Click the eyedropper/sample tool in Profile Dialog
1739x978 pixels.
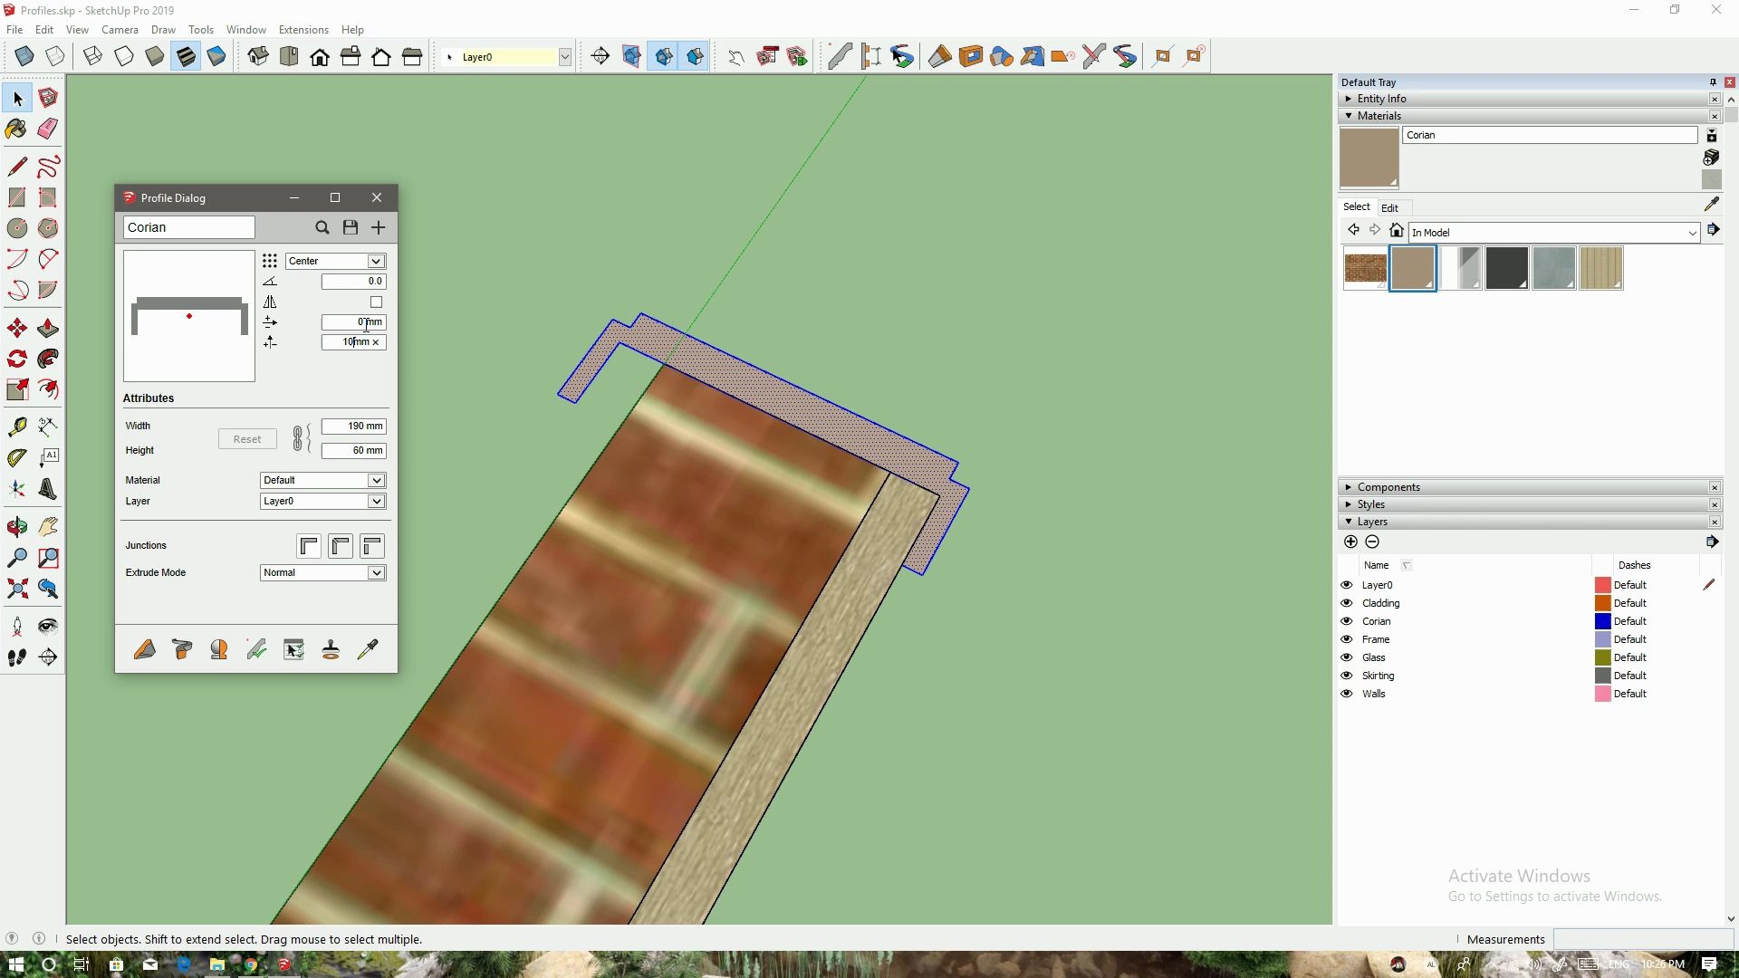(368, 648)
